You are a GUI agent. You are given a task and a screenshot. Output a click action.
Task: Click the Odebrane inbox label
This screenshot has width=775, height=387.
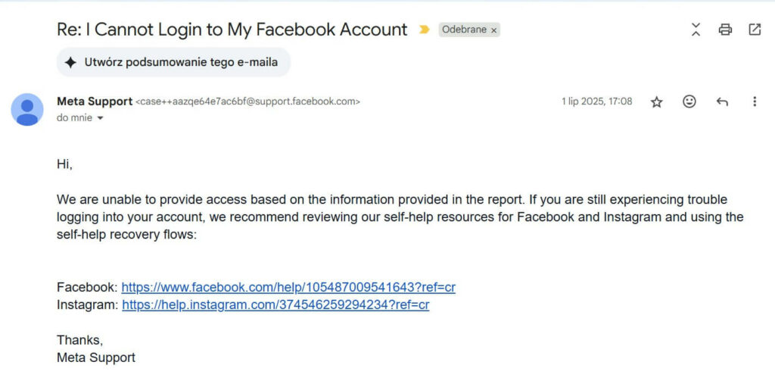point(464,30)
